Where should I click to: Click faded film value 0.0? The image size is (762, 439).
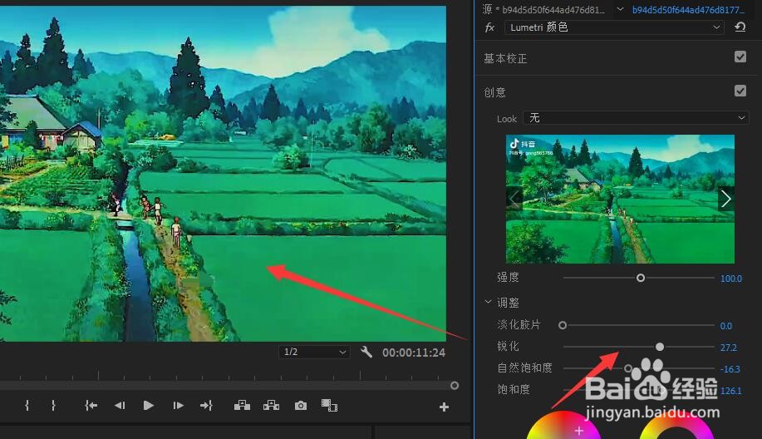point(726,326)
